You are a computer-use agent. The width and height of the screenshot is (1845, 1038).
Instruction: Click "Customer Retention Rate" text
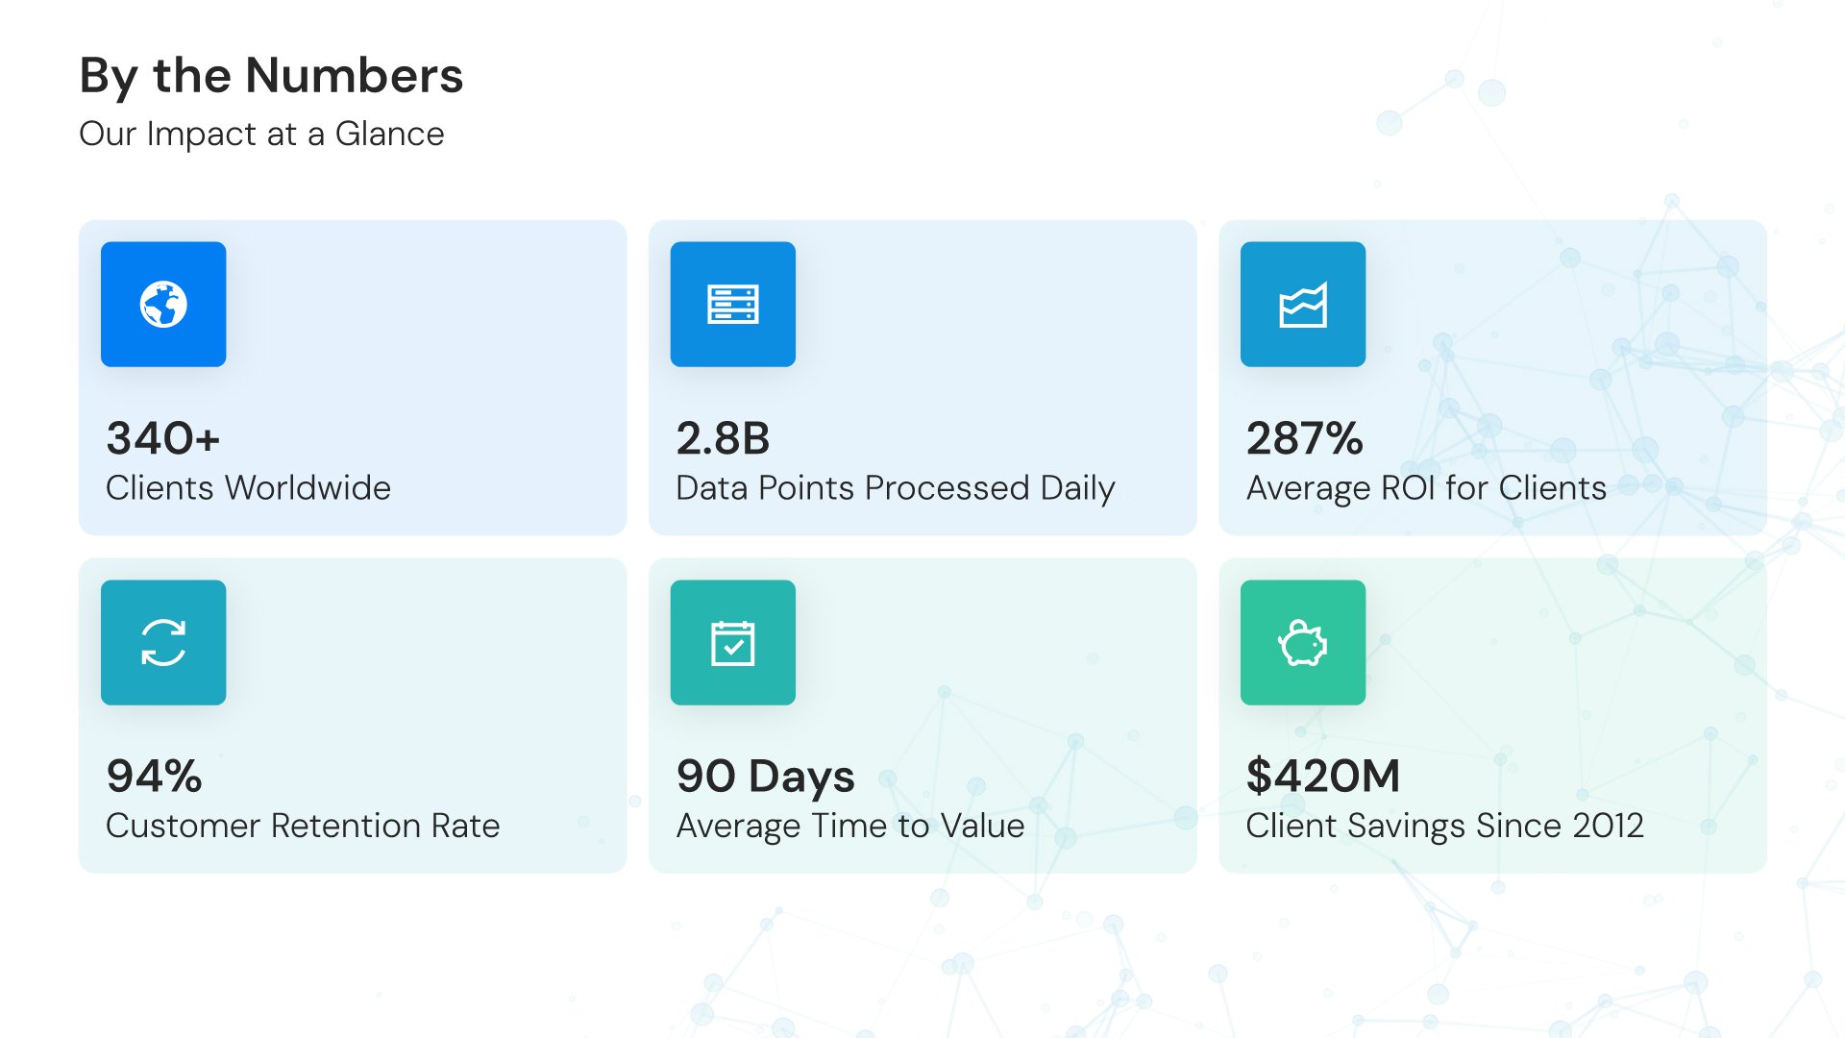click(303, 826)
